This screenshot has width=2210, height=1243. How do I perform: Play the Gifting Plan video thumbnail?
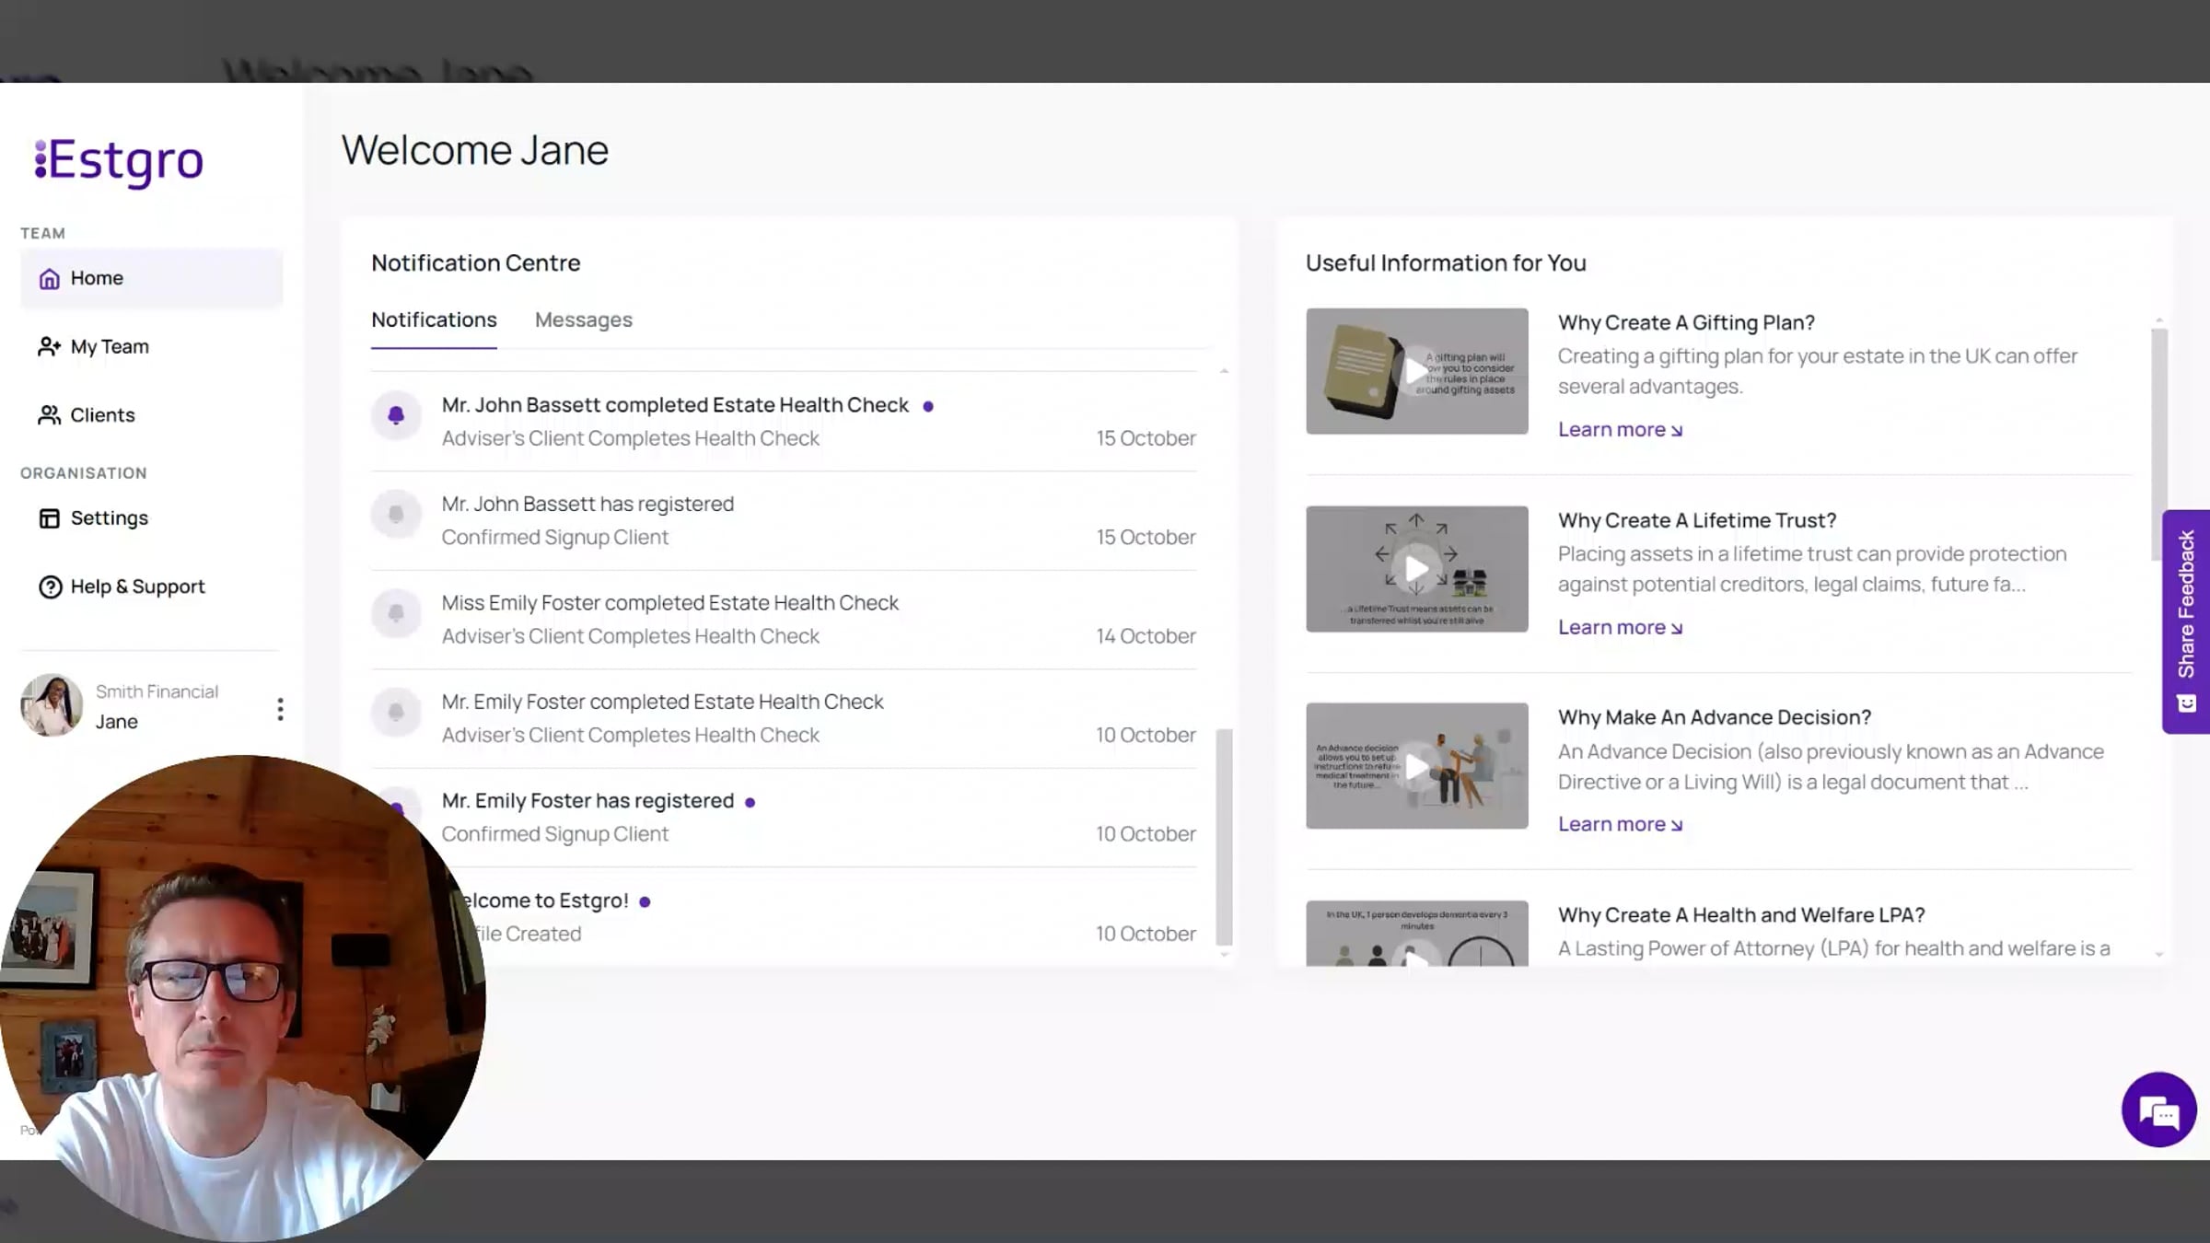pyautogui.click(x=1416, y=371)
